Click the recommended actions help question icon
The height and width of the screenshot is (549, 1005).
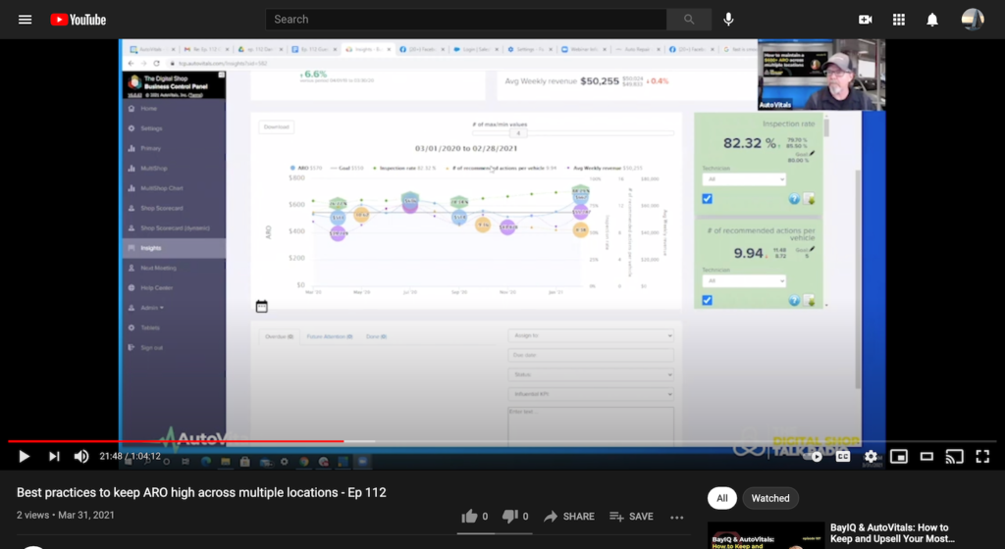click(793, 300)
